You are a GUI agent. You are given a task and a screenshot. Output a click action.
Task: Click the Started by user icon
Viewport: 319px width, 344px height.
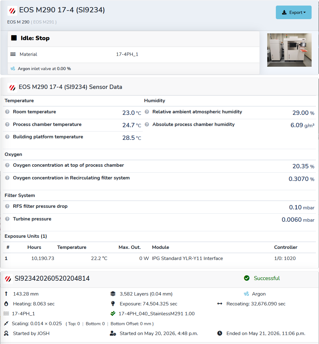click(6, 334)
